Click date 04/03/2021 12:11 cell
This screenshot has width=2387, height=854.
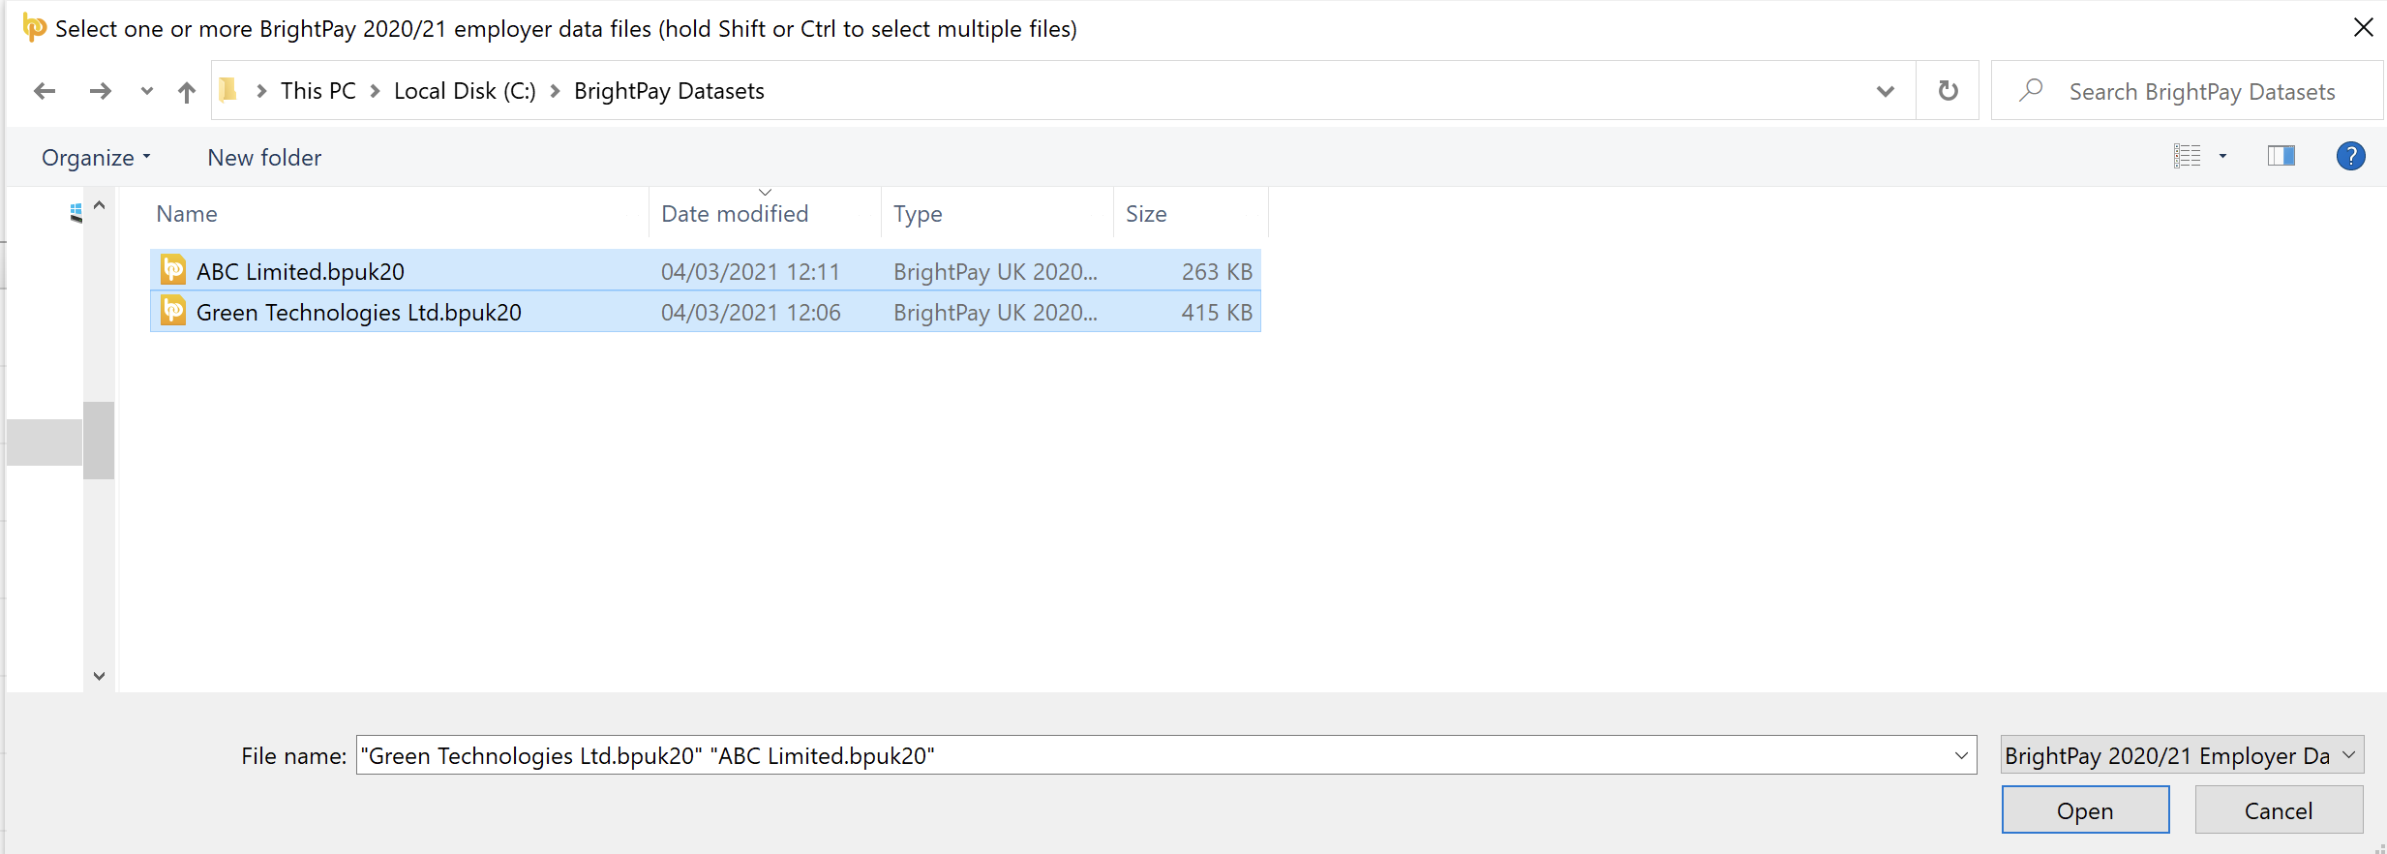pos(750,272)
